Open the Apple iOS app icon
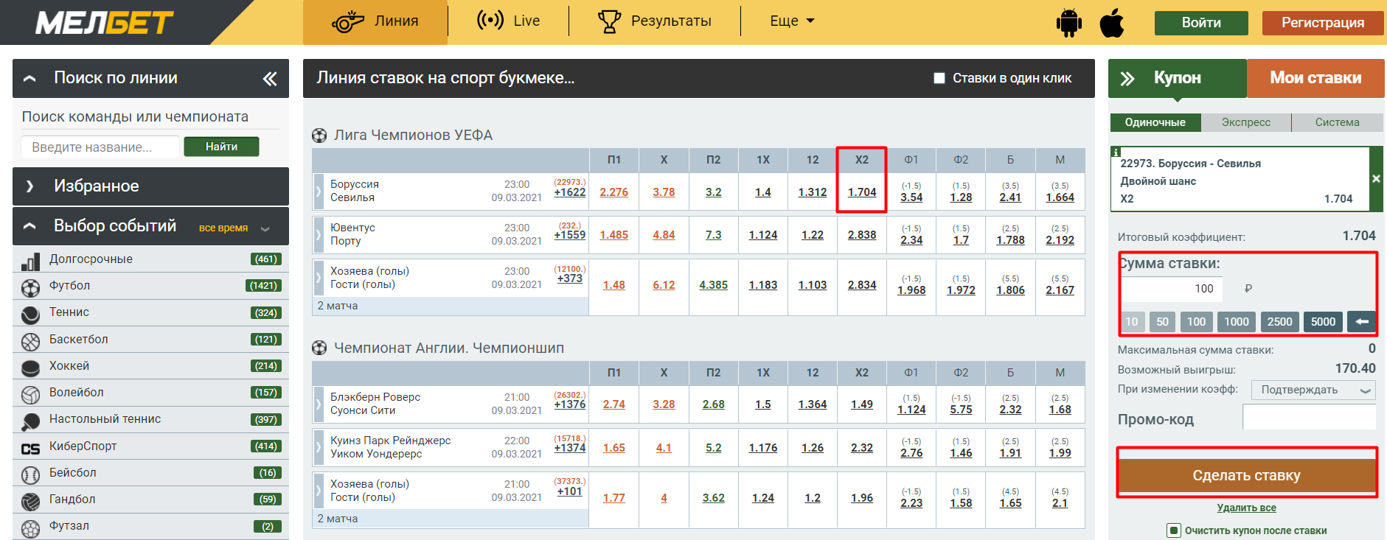1387x540 pixels. (1112, 23)
